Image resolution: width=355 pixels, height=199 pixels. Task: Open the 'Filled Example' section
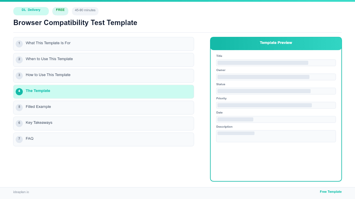(x=104, y=107)
